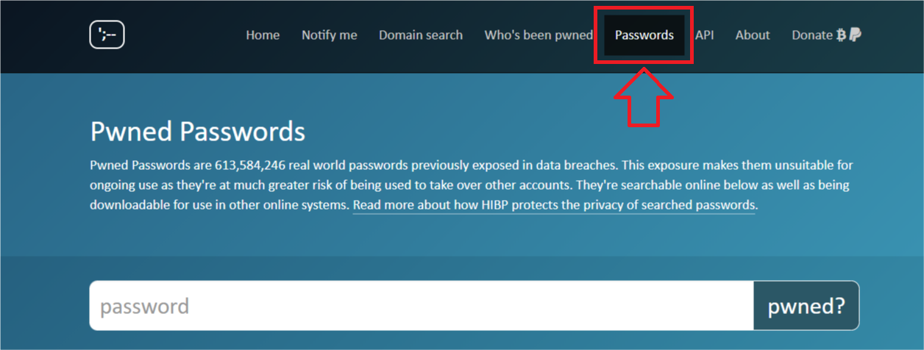Select Who's been pwned menu item
This screenshot has width=924, height=350.
[538, 35]
